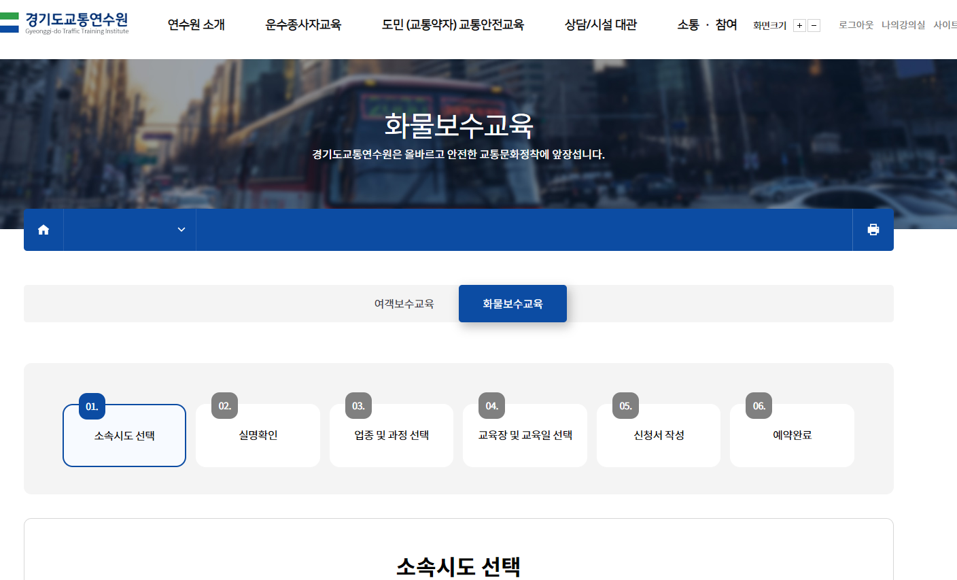Click step 06 예약완료 card
This screenshot has height=580, width=957.
(x=792, y=435)
